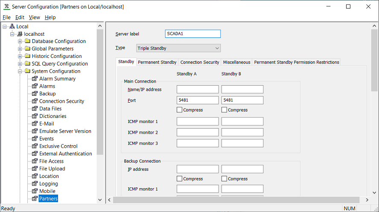The width and height of the screenshot is (379, 212).
Task: Click the Local root node icon
Action: pos(12,26)
